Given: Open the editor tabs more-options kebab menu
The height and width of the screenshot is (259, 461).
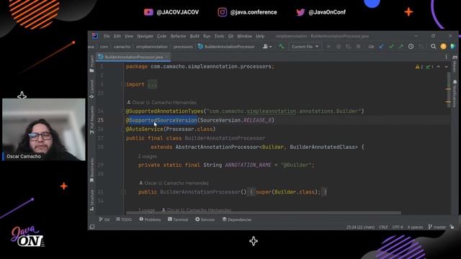Looking at the screenshot, I should pos(446,57).
